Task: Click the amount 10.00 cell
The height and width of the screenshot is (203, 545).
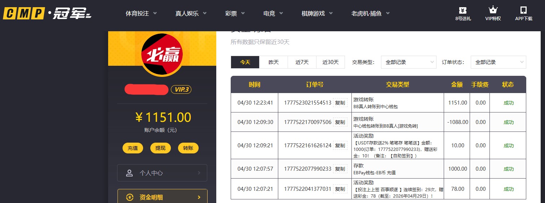Action: pos(457,146)
